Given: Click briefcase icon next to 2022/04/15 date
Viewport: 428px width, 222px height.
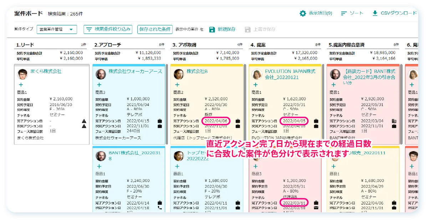Looking at the screenshot, I should 160,121.
